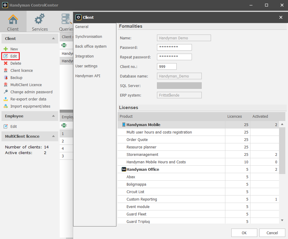Viewport: 288px width, 239px height.
Task: Open the User settings page
Action: click(86, 66)
